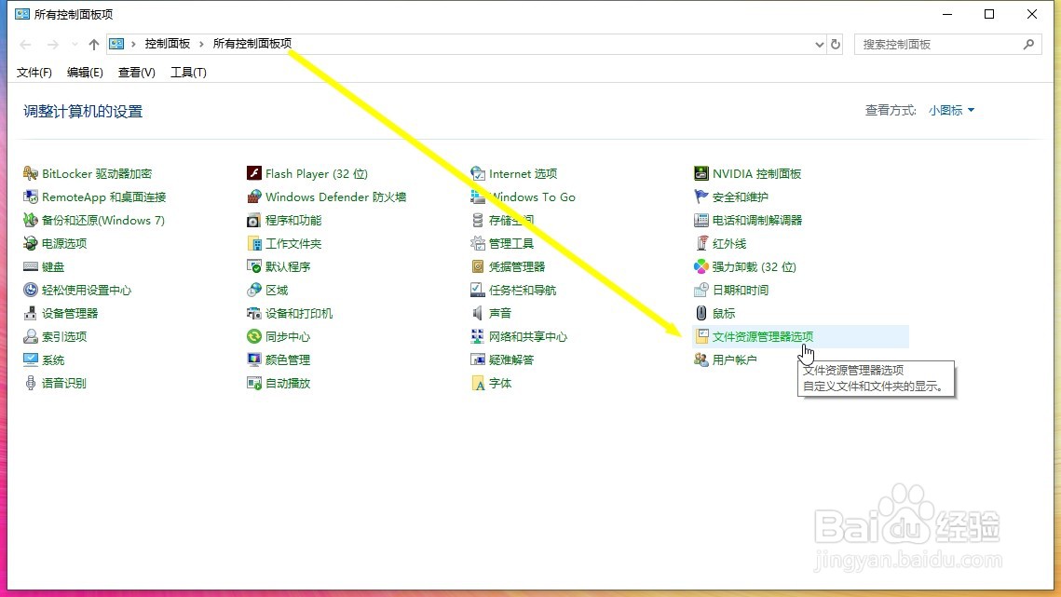Go up one level with up arrow
The image size is (1061, 597).
pyautogui.click(x=93, y=44)
